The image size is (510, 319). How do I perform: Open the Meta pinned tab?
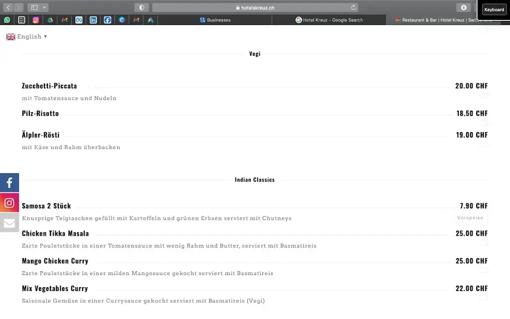click(79, 20)
